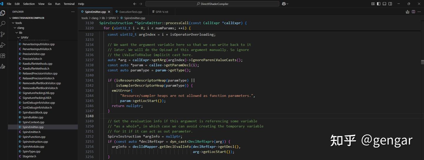Open SpirvFunction.cpp file

[34, 137]
